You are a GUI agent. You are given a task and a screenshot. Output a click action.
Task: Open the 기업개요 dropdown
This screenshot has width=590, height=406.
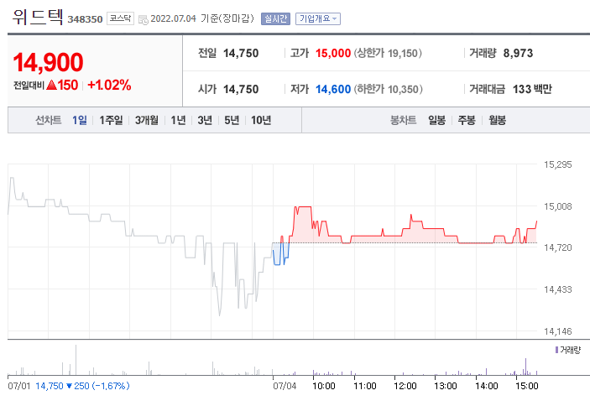coord(318,18)
